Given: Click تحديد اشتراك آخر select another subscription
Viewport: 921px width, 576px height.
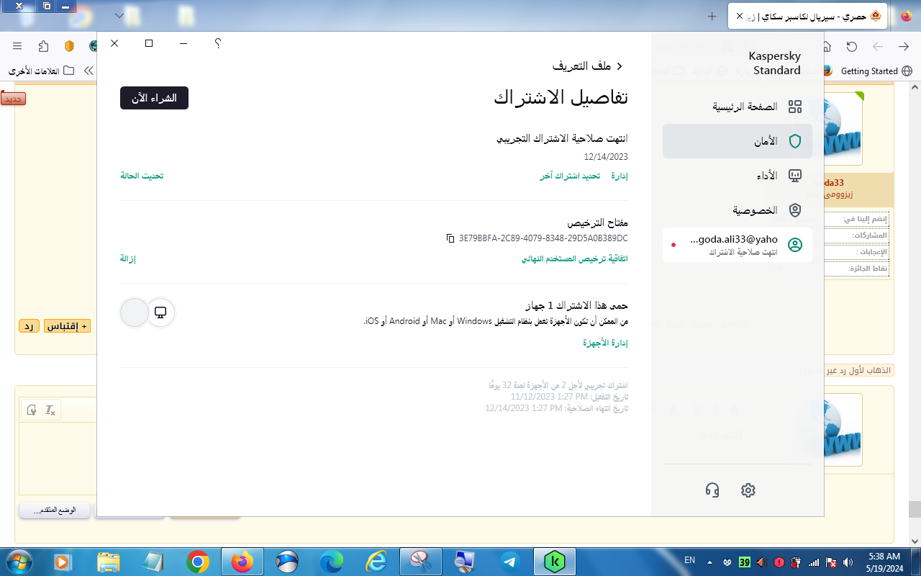Looking at the screenshot, I should (570, 176).
